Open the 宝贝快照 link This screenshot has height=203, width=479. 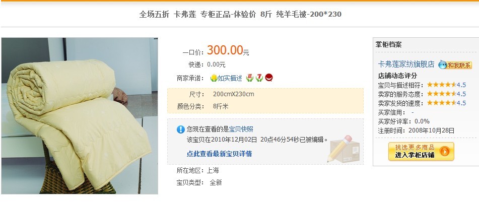241,129
